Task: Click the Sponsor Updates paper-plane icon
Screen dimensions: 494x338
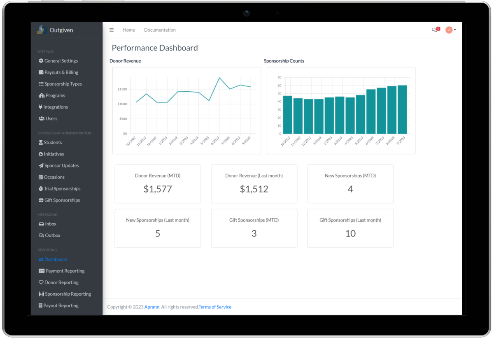Action: (x=41, y=165)
